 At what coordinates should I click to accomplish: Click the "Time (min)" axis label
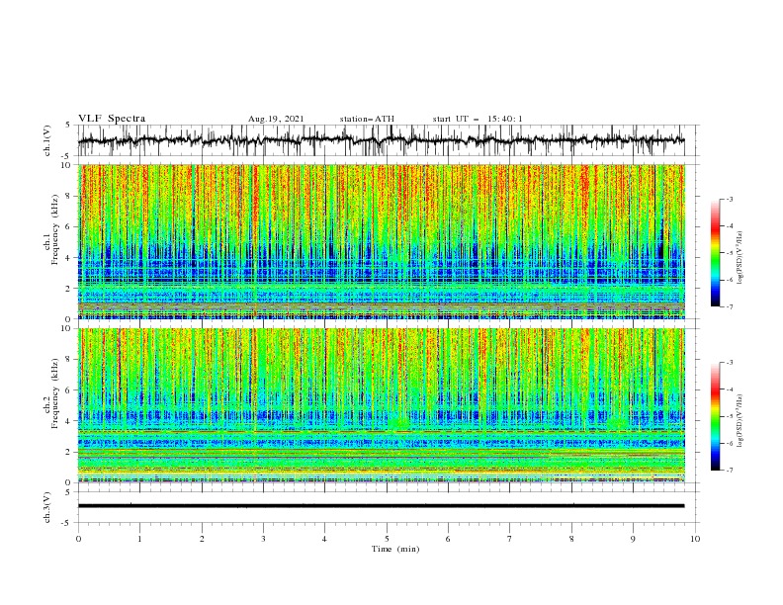coord(395,549)
